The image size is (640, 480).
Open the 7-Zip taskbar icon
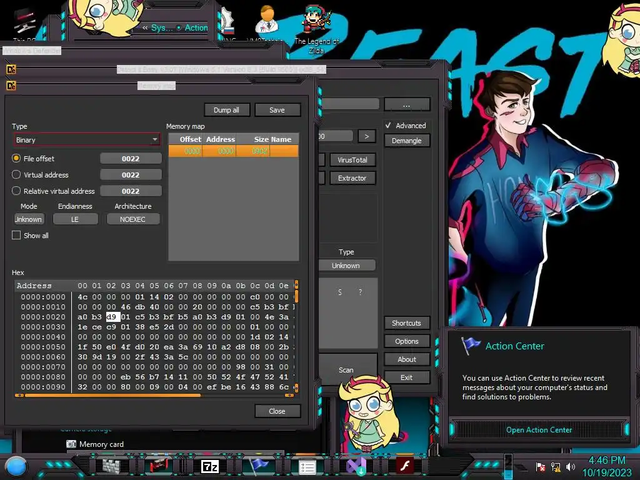210,466
